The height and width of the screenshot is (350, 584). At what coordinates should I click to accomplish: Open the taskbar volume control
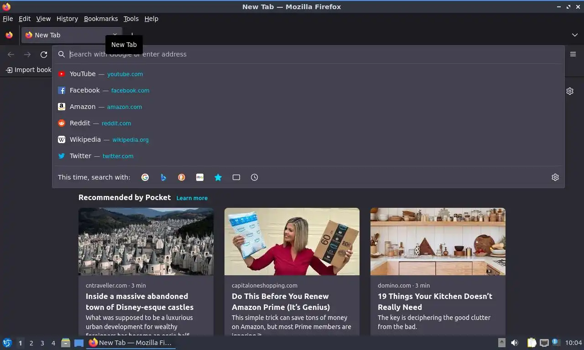point(515,343)
